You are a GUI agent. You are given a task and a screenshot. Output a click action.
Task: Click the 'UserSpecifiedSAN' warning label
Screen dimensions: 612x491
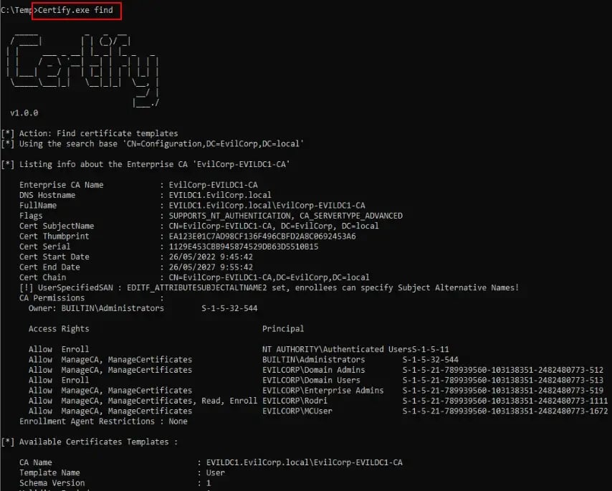(75, 287)
